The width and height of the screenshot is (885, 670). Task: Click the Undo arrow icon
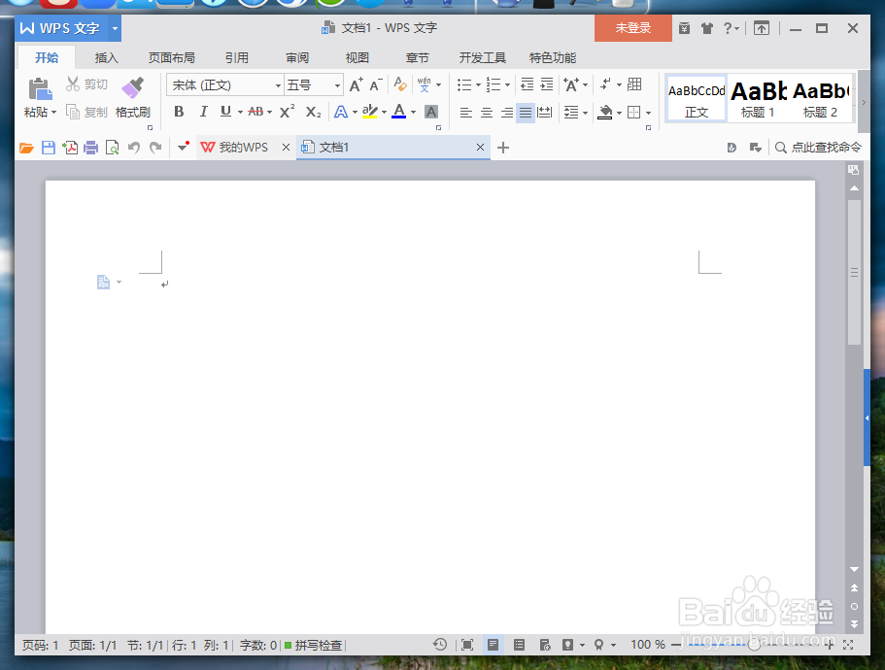tap(133, 147)
